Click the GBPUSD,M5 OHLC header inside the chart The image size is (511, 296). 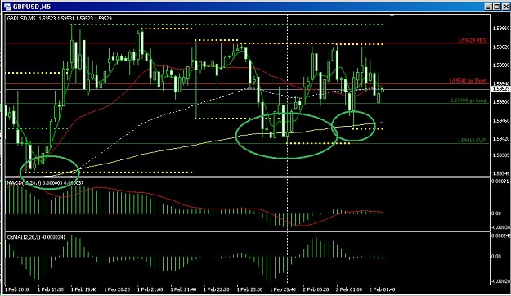pyautogui.click(x=60, y=19)
